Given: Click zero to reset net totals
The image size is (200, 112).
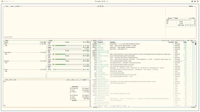Looking at the screenshot, I should click(77, 80).
